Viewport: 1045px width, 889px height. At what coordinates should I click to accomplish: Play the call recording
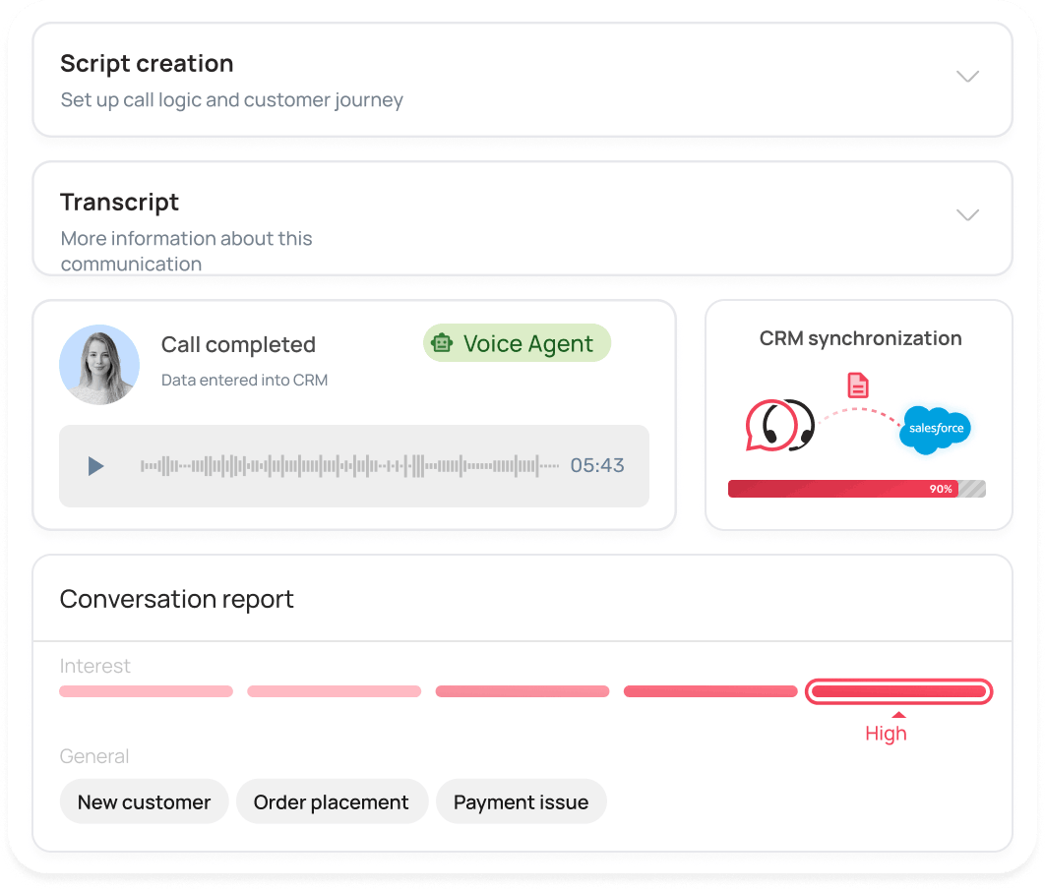click(96, 465)
